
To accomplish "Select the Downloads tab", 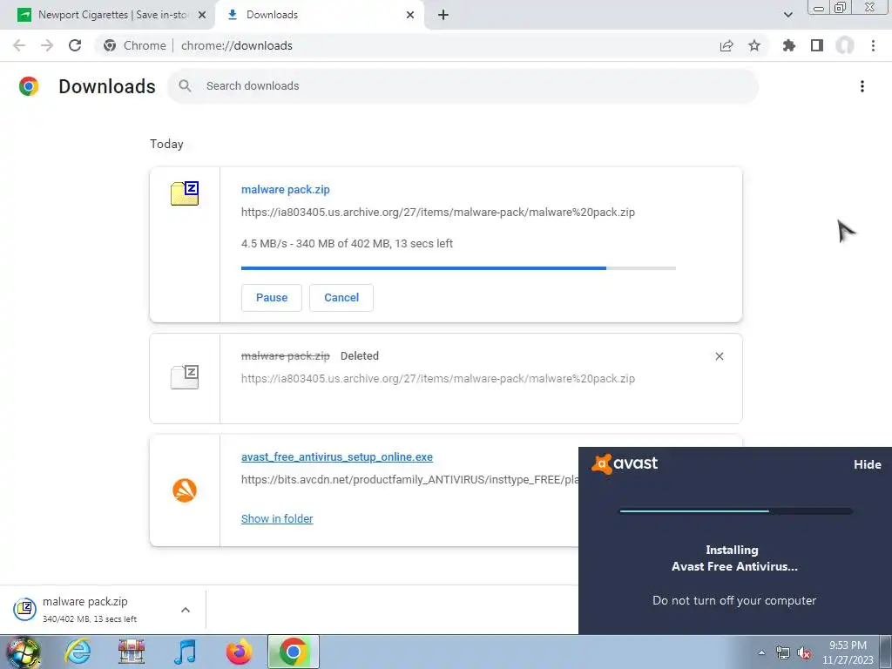I will pyautogui.click(x=320, y=15).
